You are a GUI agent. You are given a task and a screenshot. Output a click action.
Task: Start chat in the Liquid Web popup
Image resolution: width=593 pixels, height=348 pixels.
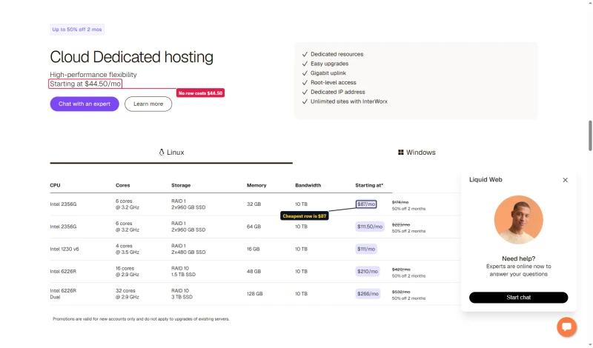tap(518, 298)
